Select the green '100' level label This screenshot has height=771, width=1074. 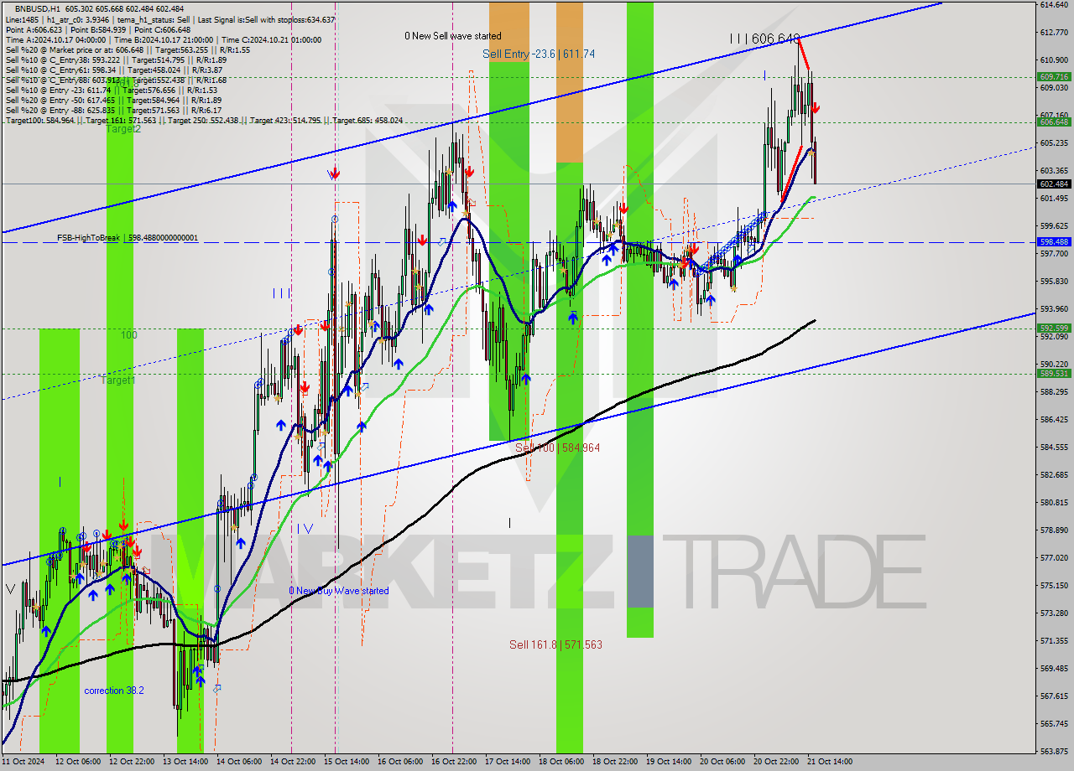click(128, 335)
